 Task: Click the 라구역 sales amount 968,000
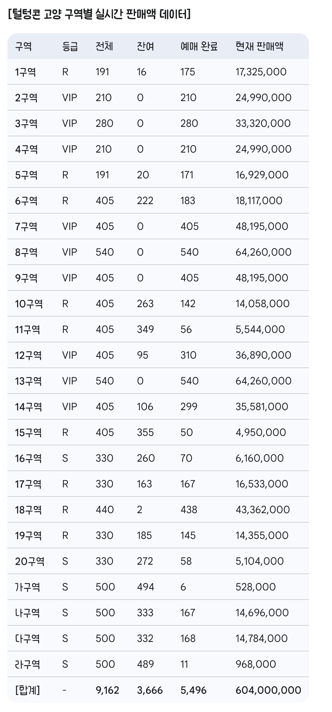point(256,664)
